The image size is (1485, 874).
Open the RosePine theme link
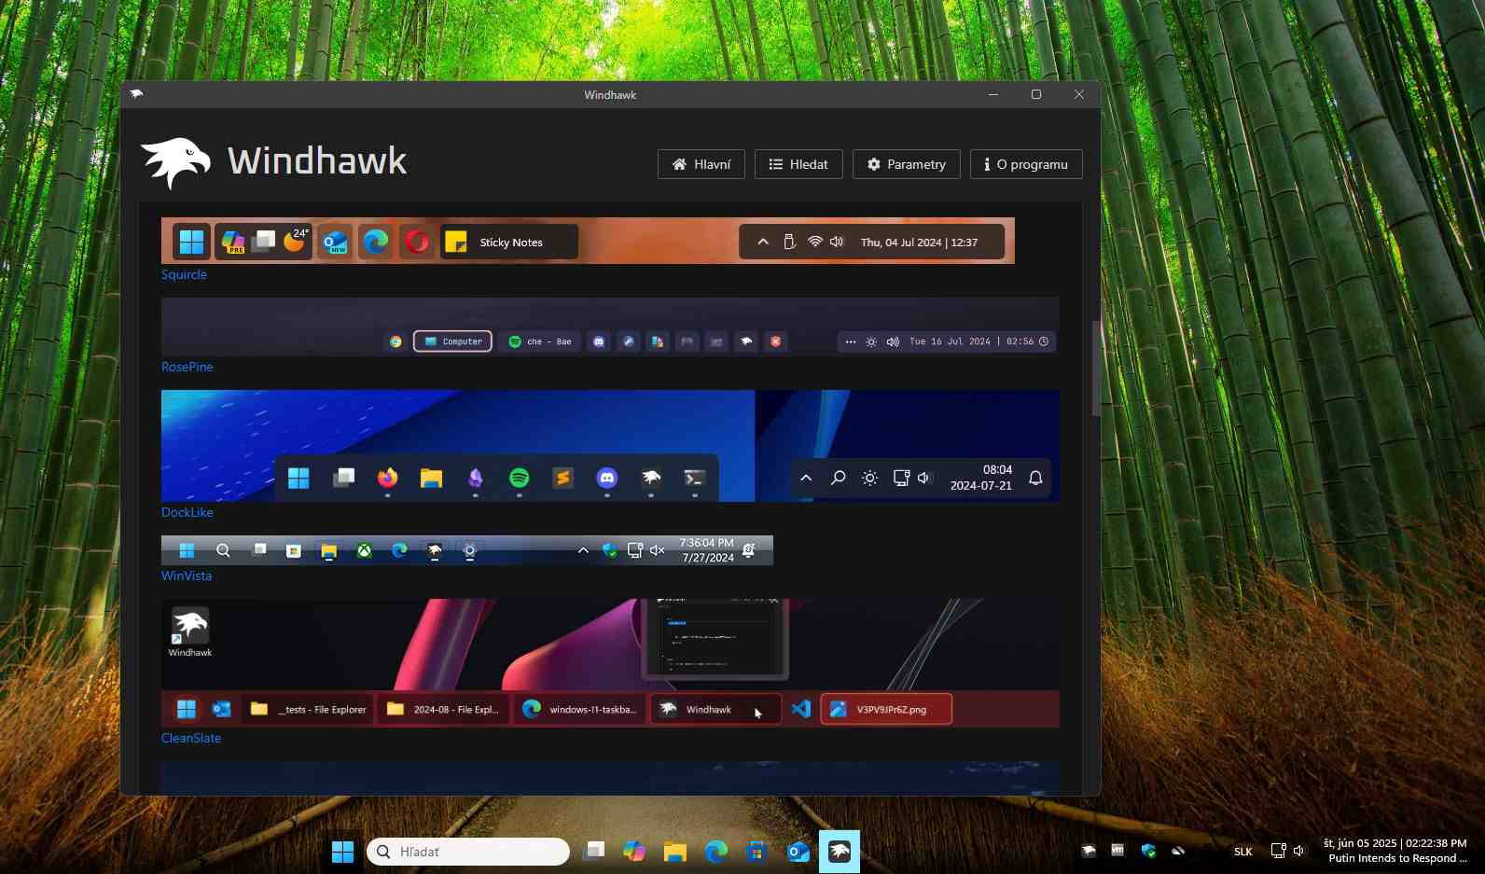pyautogui.click(x=187, y=367)
